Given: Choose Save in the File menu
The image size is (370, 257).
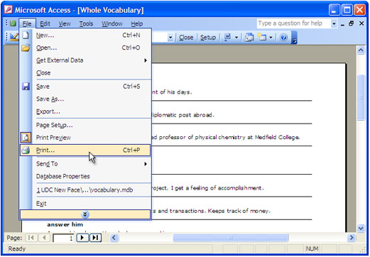Looking at the screenshot, I should (85, 86).
